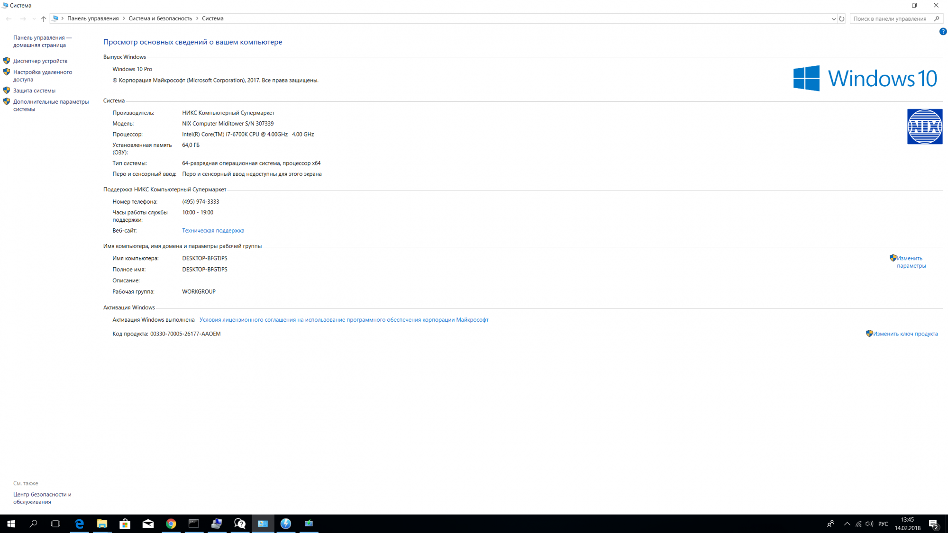Image resolution: width=948 pixels, height=533 pixels.
Task: Open the clock and calendar at 13:45
Action: click(x=908, y=524)
